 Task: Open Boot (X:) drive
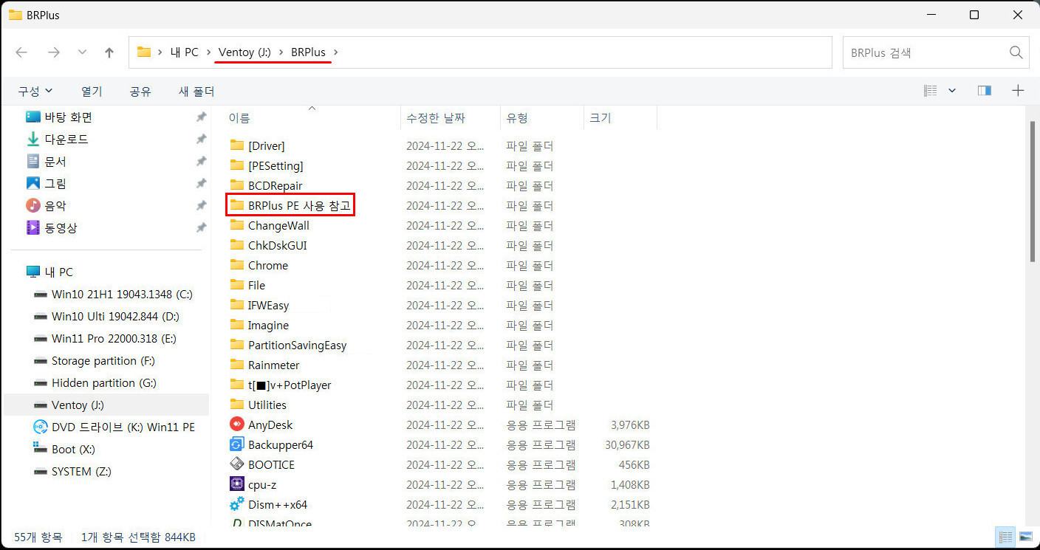tap(64, 449)
